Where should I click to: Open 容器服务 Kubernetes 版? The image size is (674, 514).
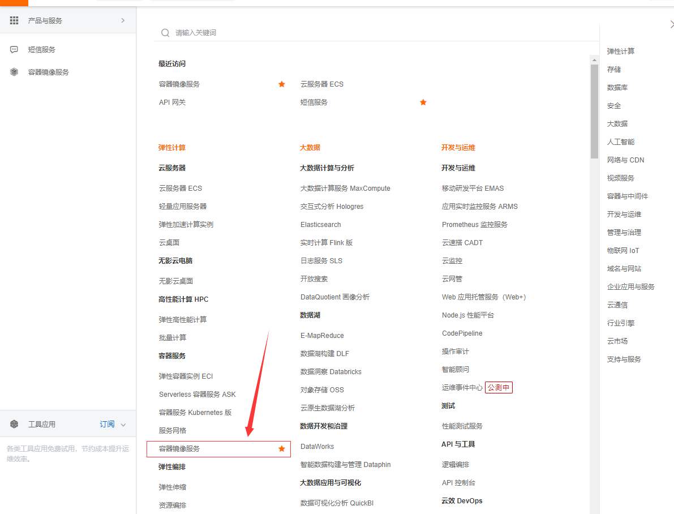point(195,413)
